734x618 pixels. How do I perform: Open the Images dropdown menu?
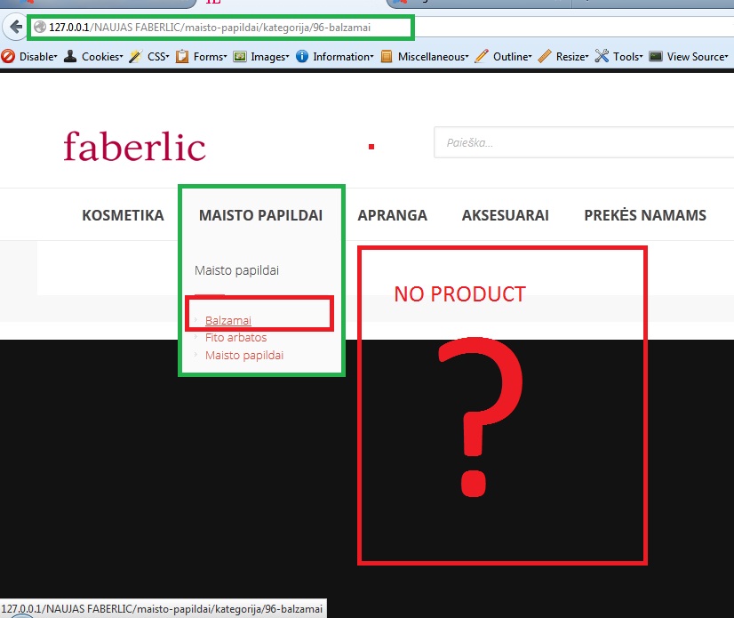tap(270, 57)
